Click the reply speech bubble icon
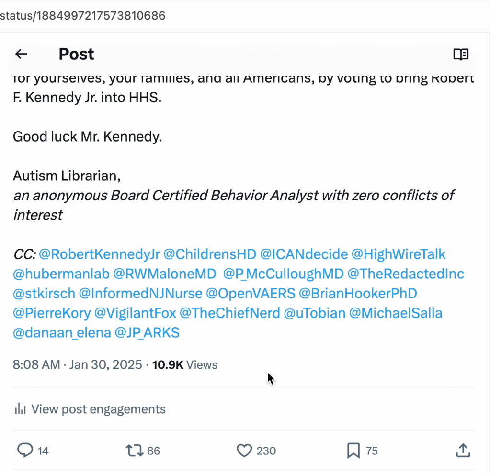490x473 pixels. point(25,450)
